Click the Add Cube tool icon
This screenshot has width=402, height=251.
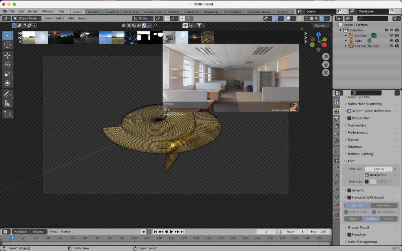pyautogui.click(x=7, y=114)
